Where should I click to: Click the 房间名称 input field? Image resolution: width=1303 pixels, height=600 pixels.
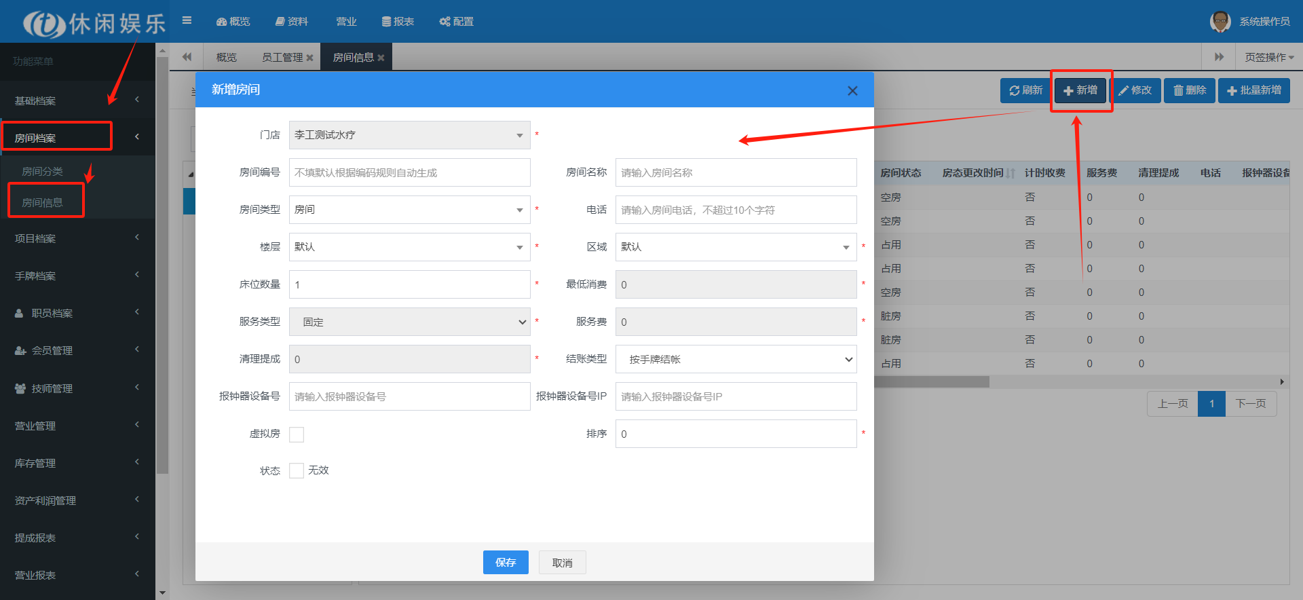click(736, 172)
